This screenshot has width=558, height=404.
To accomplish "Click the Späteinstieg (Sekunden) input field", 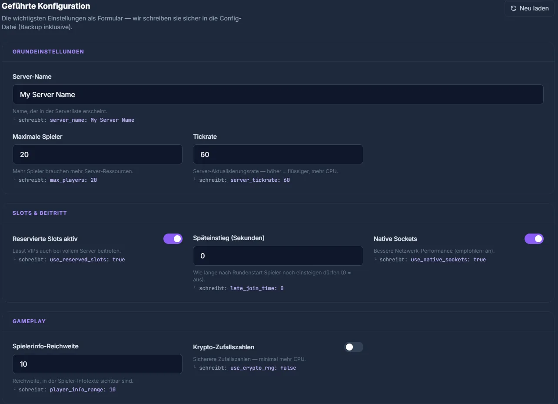I will [x=278, y=256].
